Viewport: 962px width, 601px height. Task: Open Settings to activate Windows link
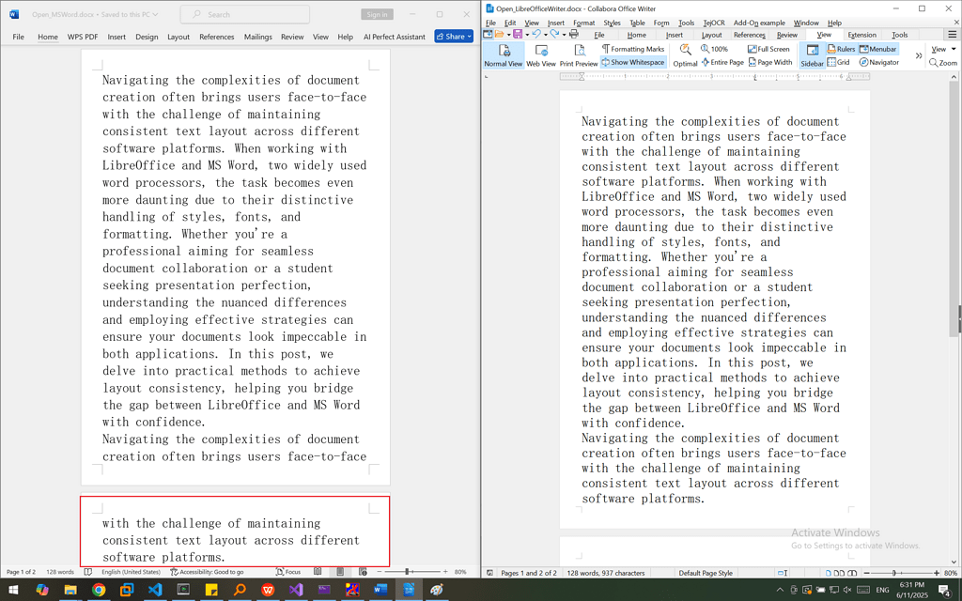point(855,545)
